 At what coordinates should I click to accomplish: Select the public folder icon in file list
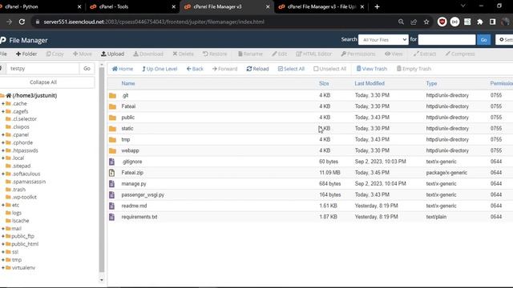[112, 118]
